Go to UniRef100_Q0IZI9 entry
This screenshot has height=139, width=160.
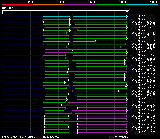[x=143, y=113]
